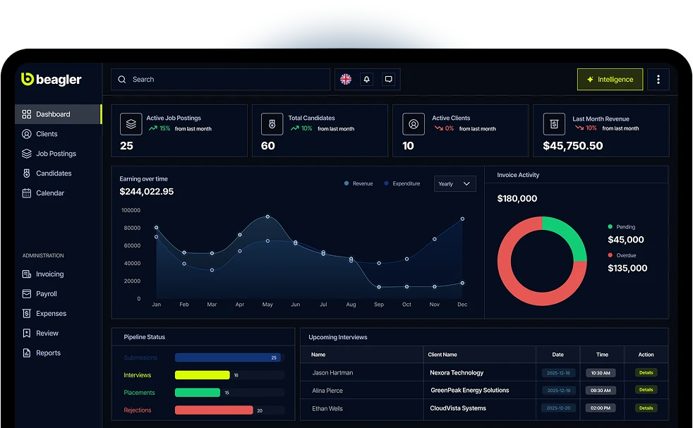This screenshot has height=428, width=693.
Task: Click the Calendar icon in sidebar
Action: (x=27, y=193)
